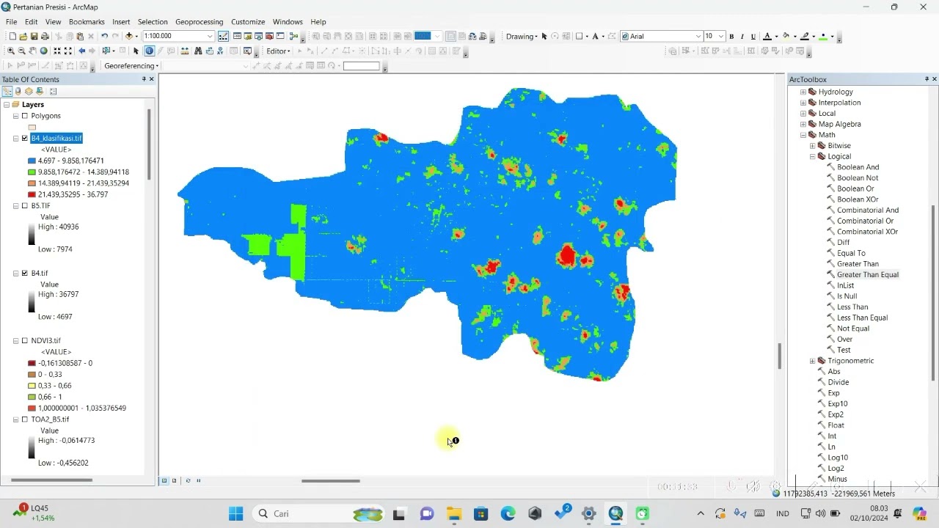Expand the Bitwise toolset

(812, 146)
